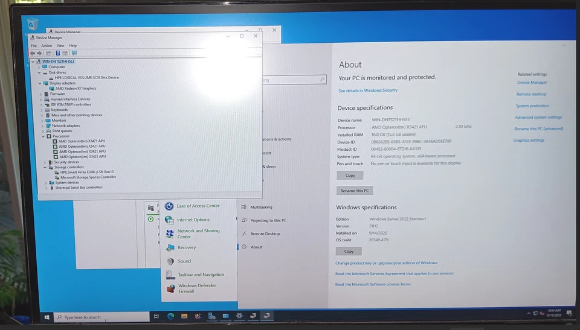The height and width of the screenshot is (330, 580).
Task: Click Copy under Device specifications
Action: (350, 176)
